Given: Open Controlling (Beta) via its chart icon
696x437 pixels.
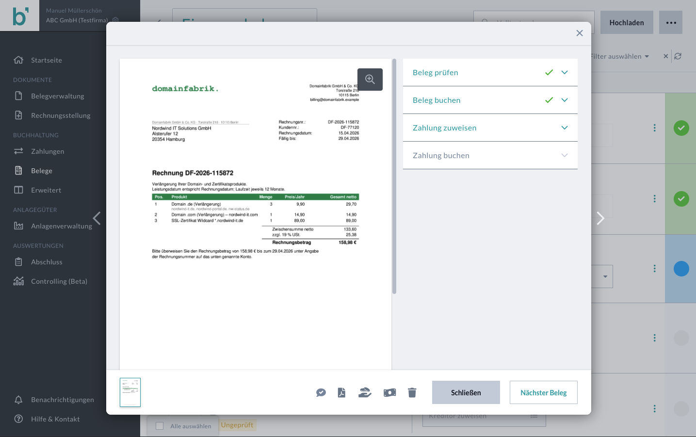Looking at the screenshot, I should pyautogui.click(x=18, y=281).
